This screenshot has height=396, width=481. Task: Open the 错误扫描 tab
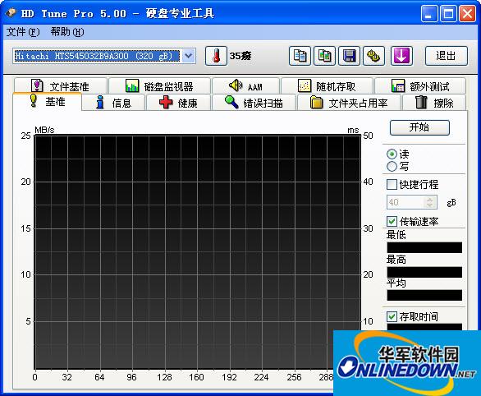pos(254,103)
